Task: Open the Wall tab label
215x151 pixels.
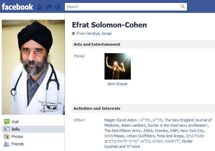Action: (x=15, y=122)
